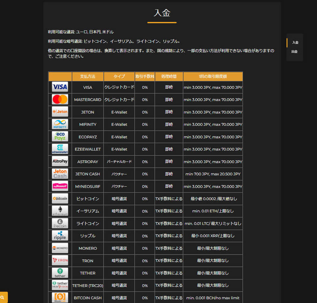This screenshot has width=317, height=303.
Task: Click the VISA card logo
Action: click(60, 87)
